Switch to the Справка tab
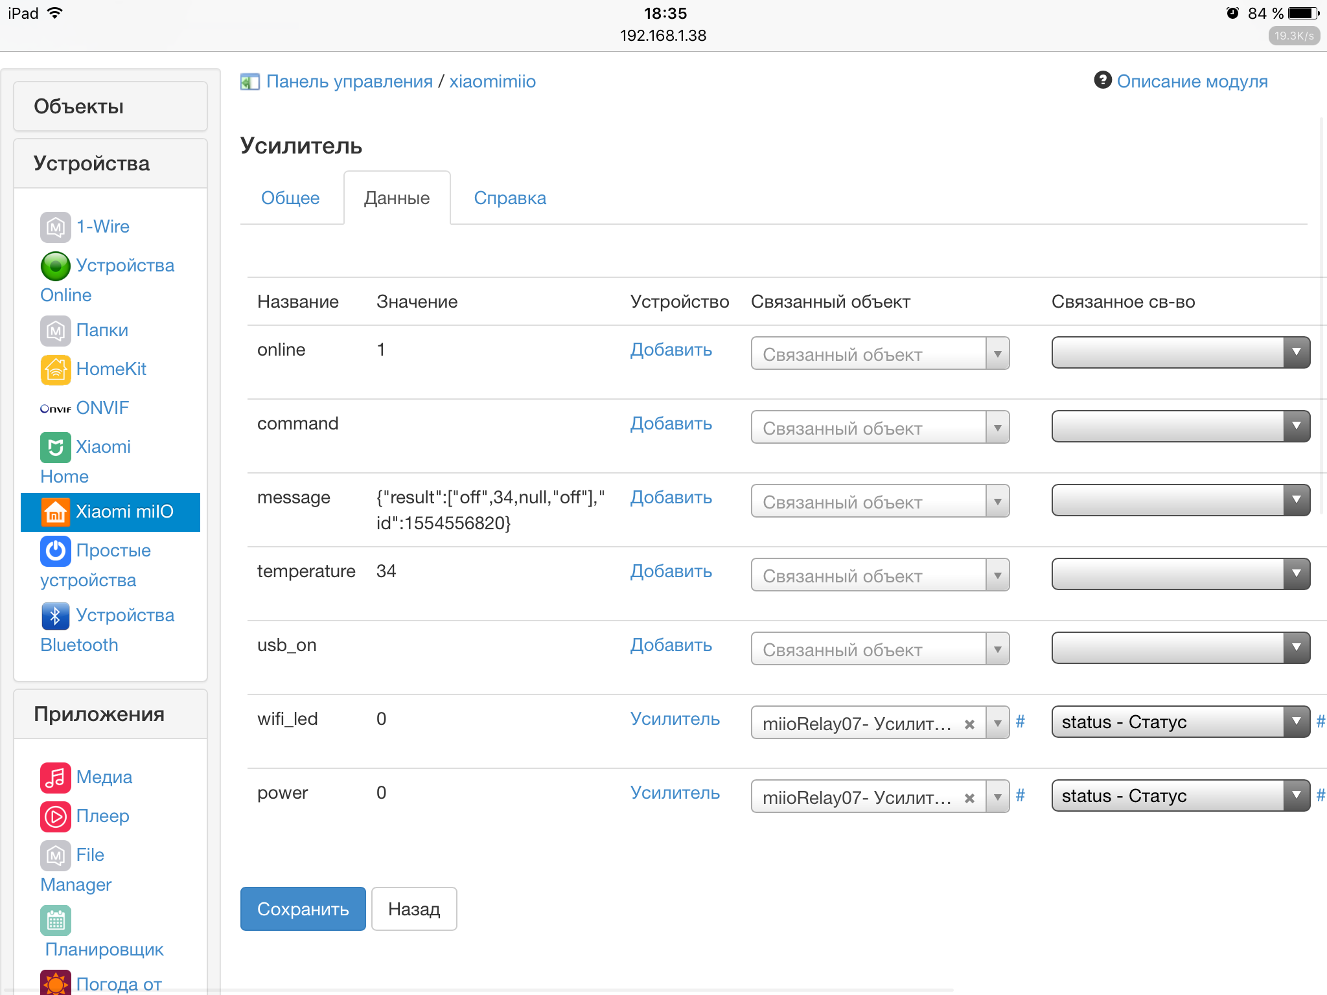 pos(510,198)
